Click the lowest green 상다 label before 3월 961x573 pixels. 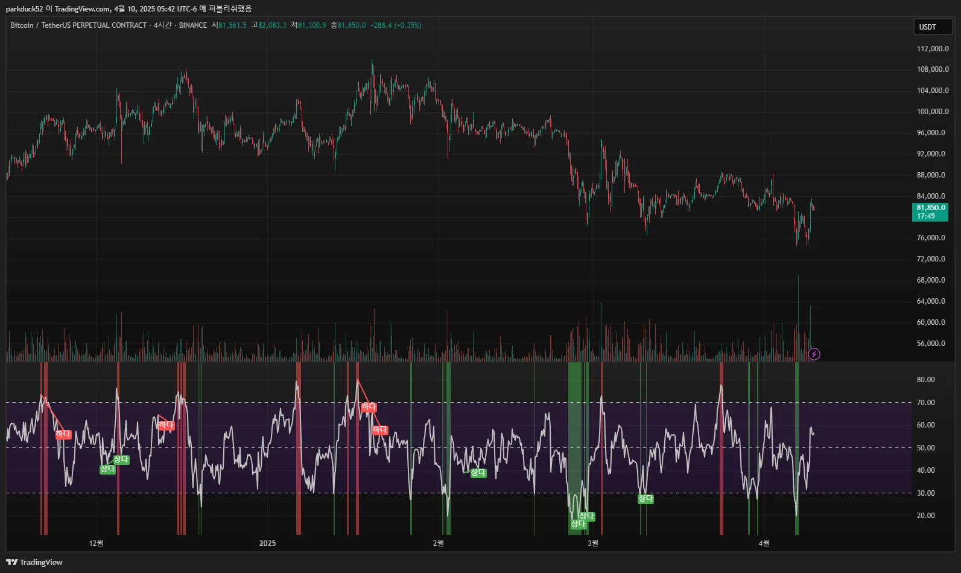tap(578, 524)
